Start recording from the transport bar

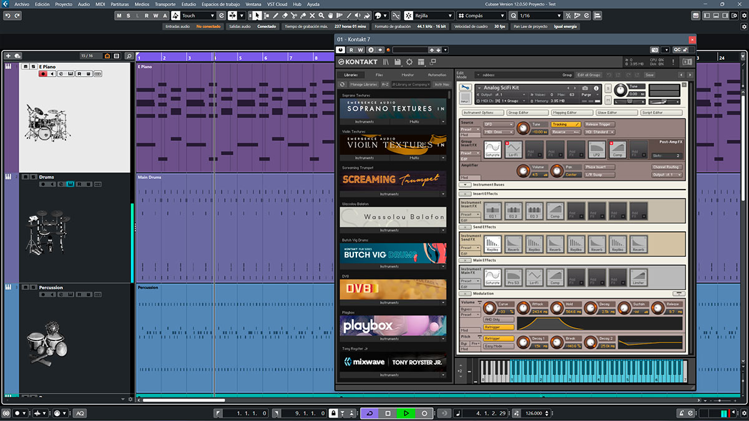coord(424,414)
